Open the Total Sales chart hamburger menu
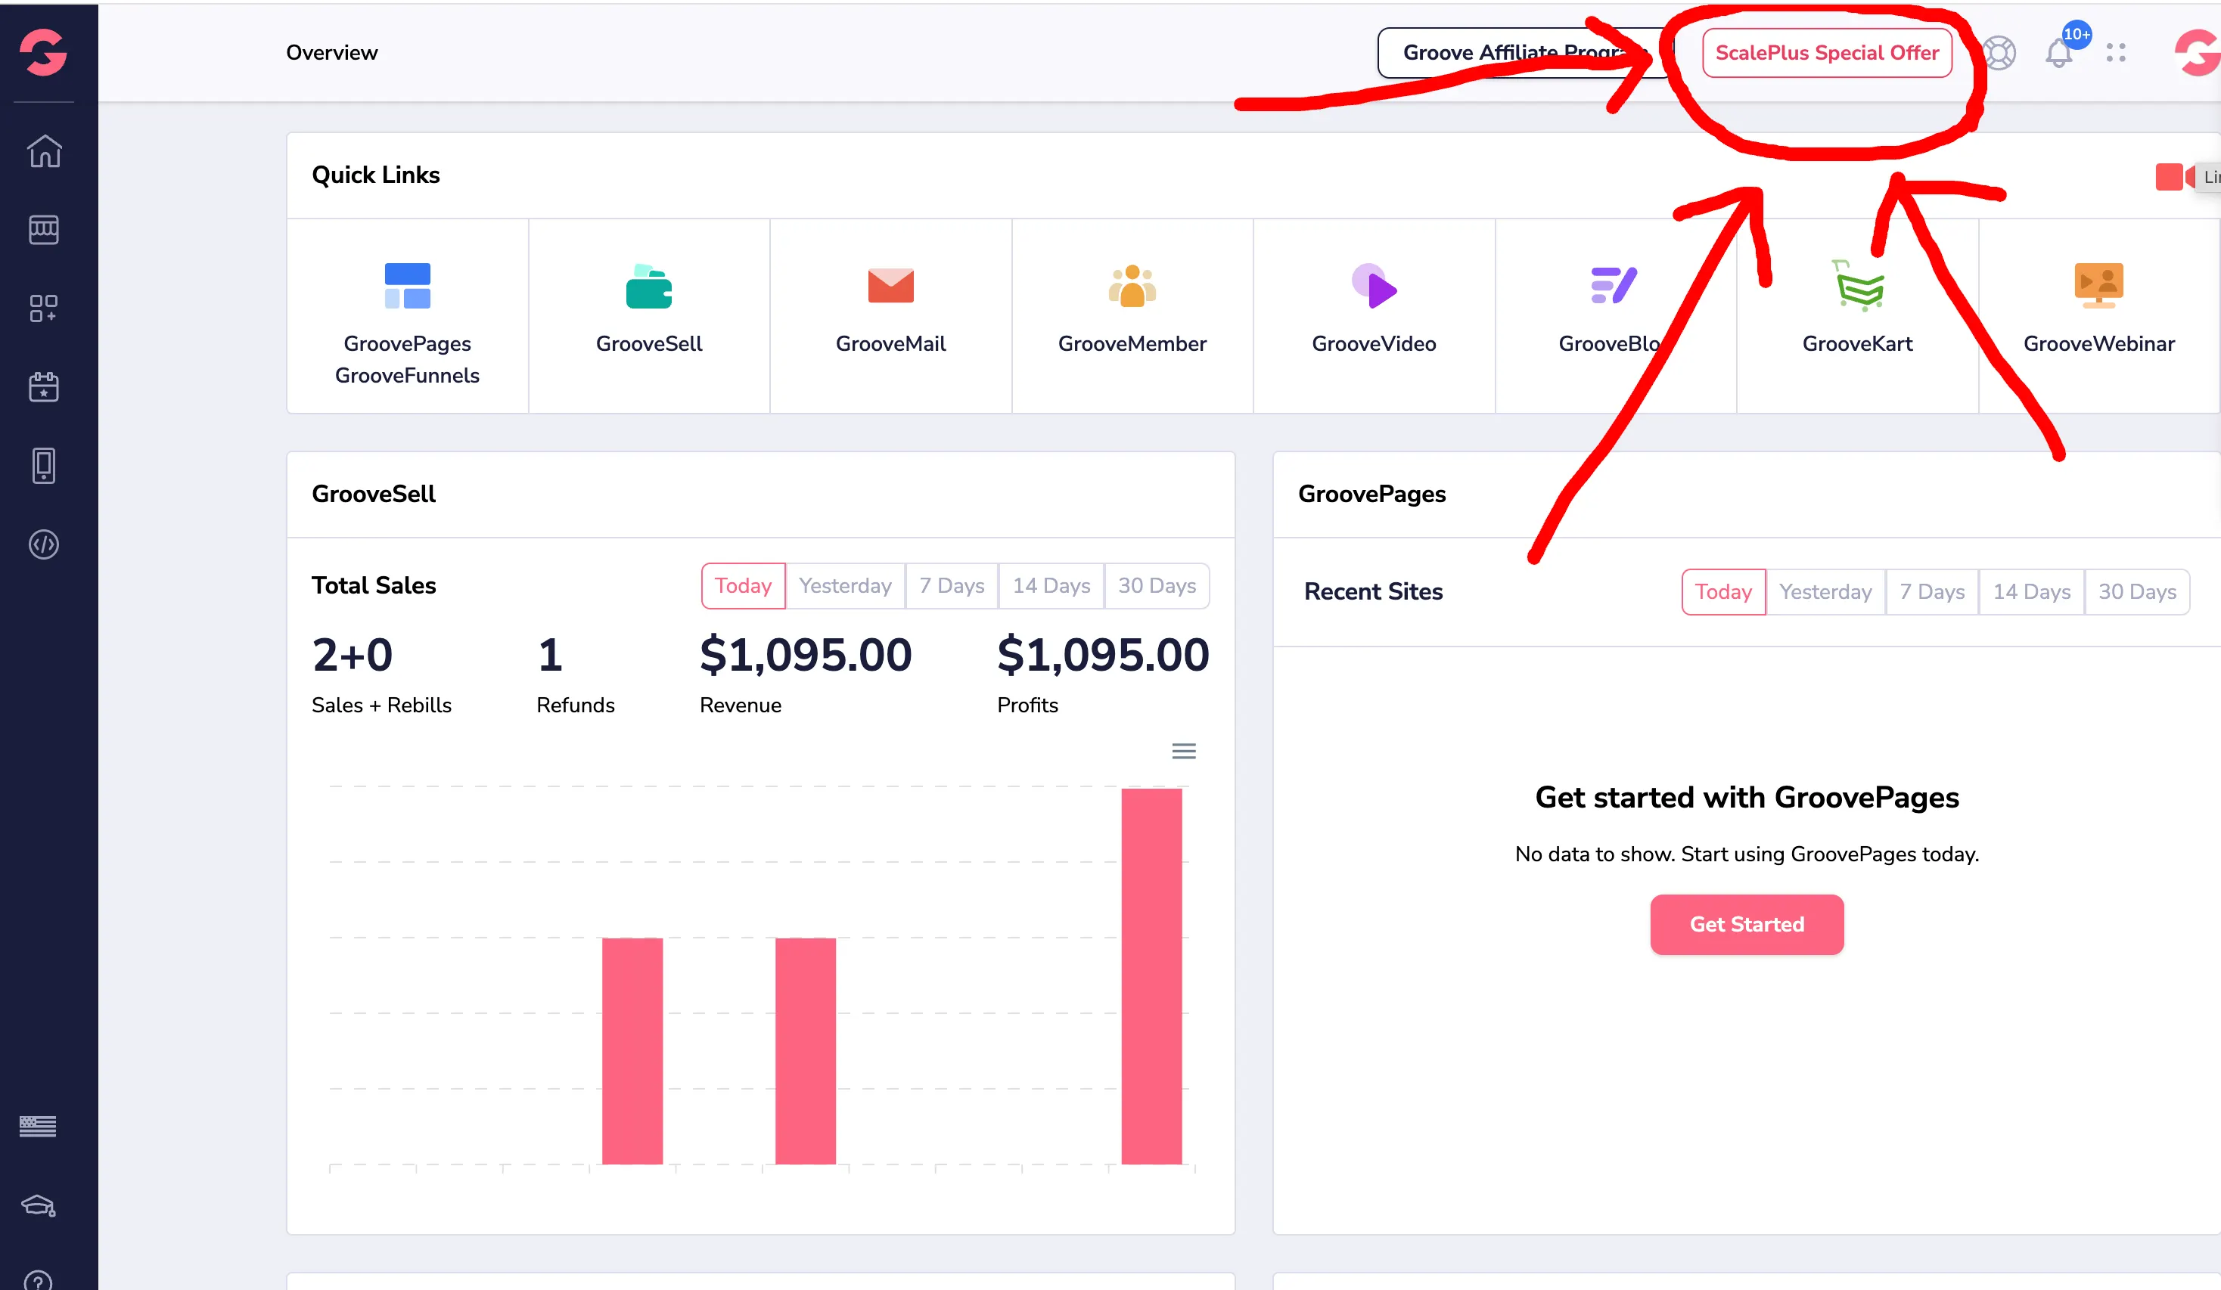 1184,751
